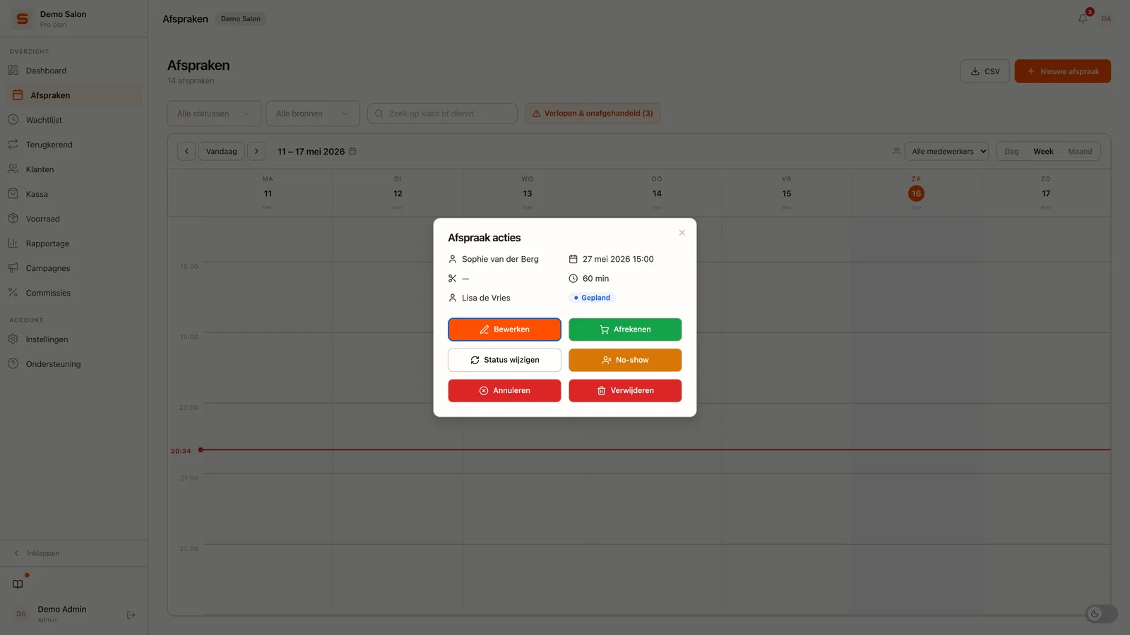
Task: Click the 27 mei 2026 15:00 date text
Action: (x=618, y=259)
